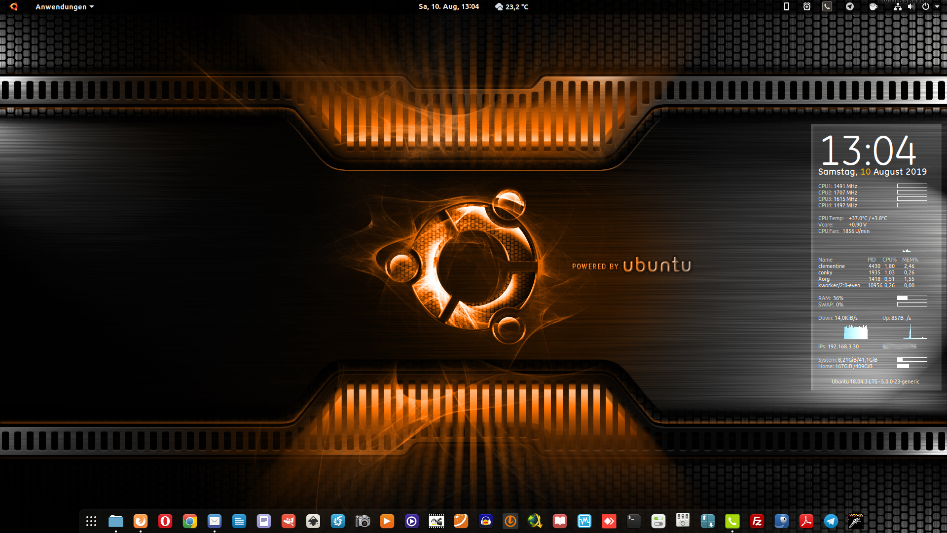Open the Opera browser from dock
The image size is (947, 533).
[165, 521]
